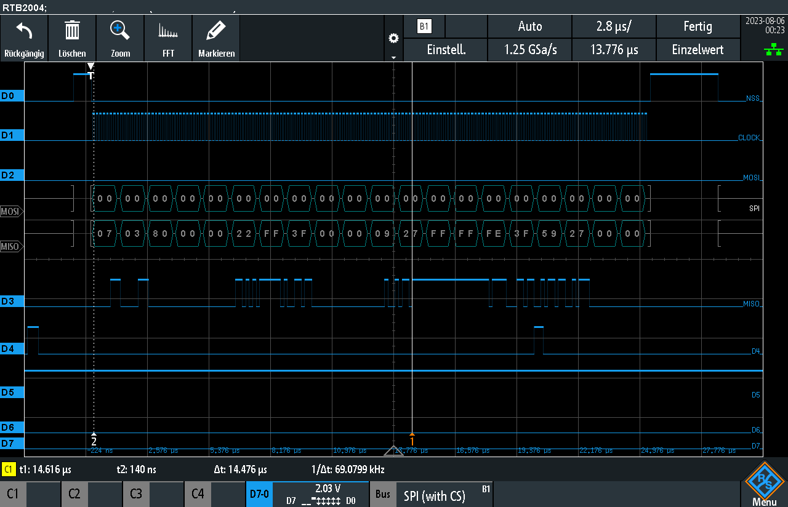Expand the toolbar dropdown arrow below gear
Screen dimensions: 788x507
click(393, 57)
